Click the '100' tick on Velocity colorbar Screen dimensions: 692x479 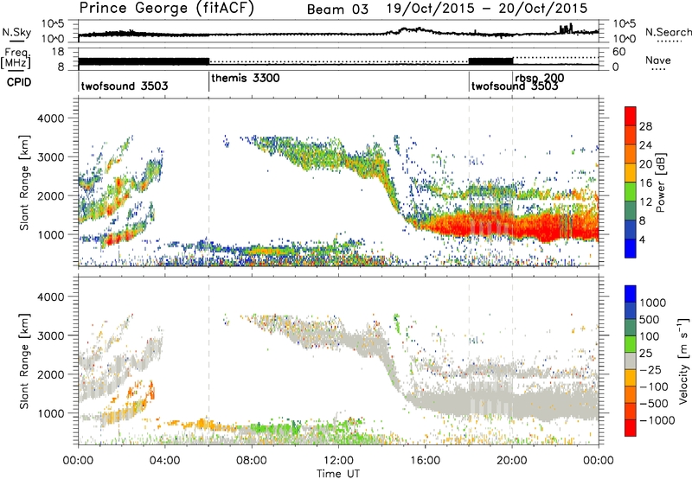[650, 336]
